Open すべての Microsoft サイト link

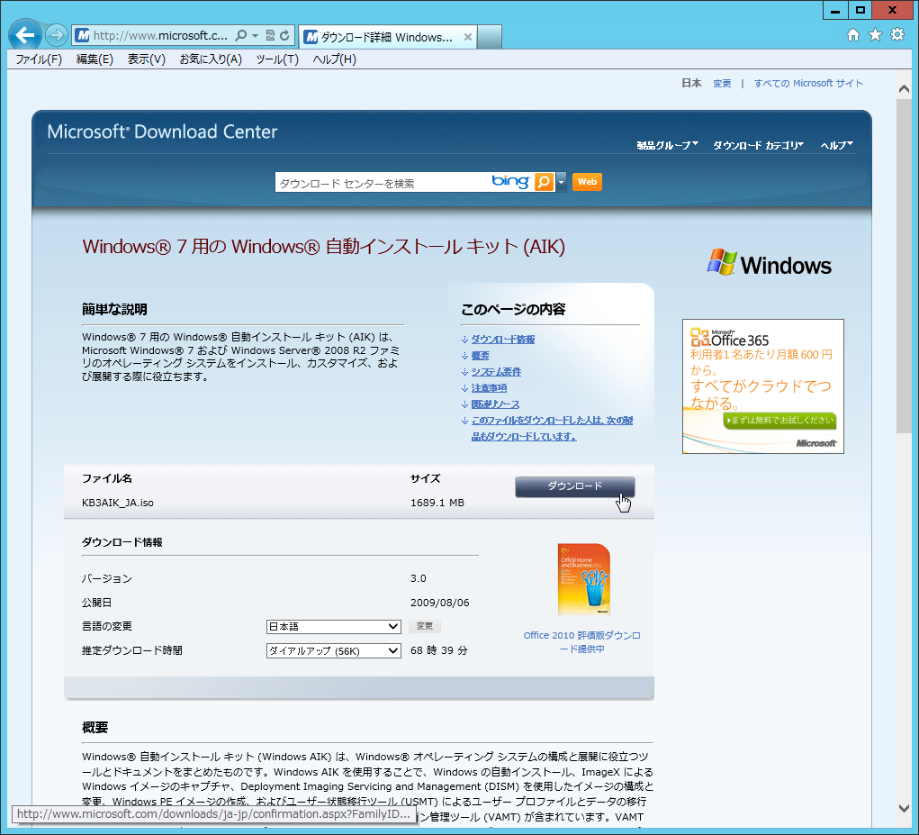808,83
